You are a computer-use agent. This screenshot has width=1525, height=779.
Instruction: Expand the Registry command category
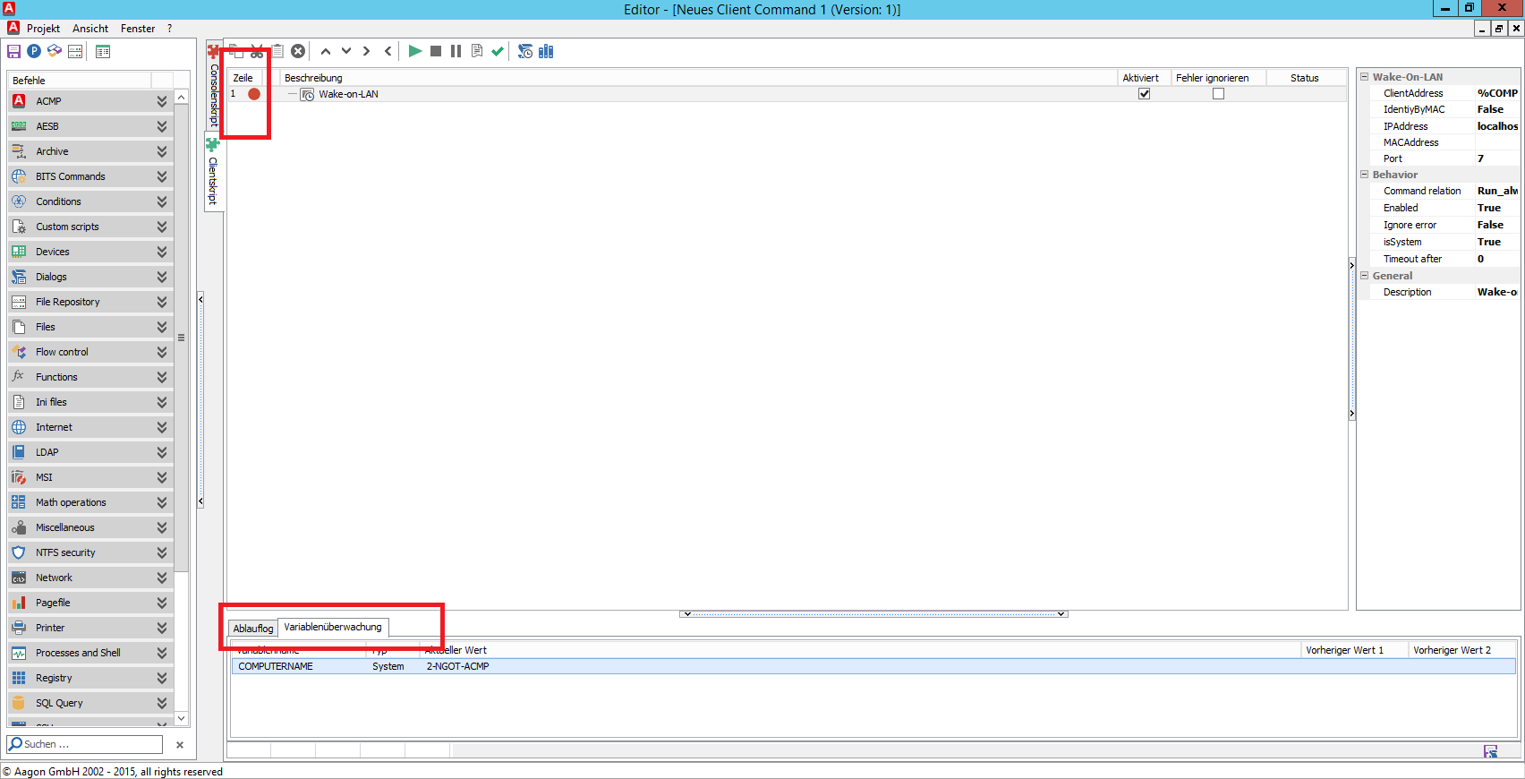pyautogui.click(x=162, y=678)
